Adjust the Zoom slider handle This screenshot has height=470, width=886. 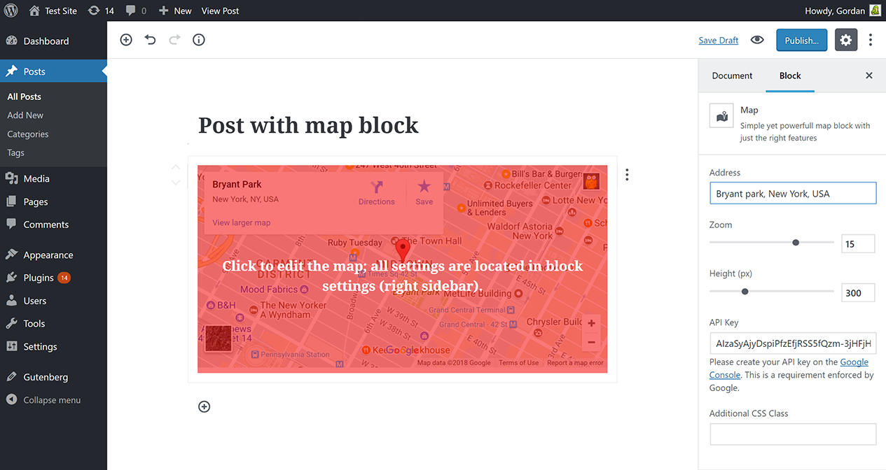[796, 243]
